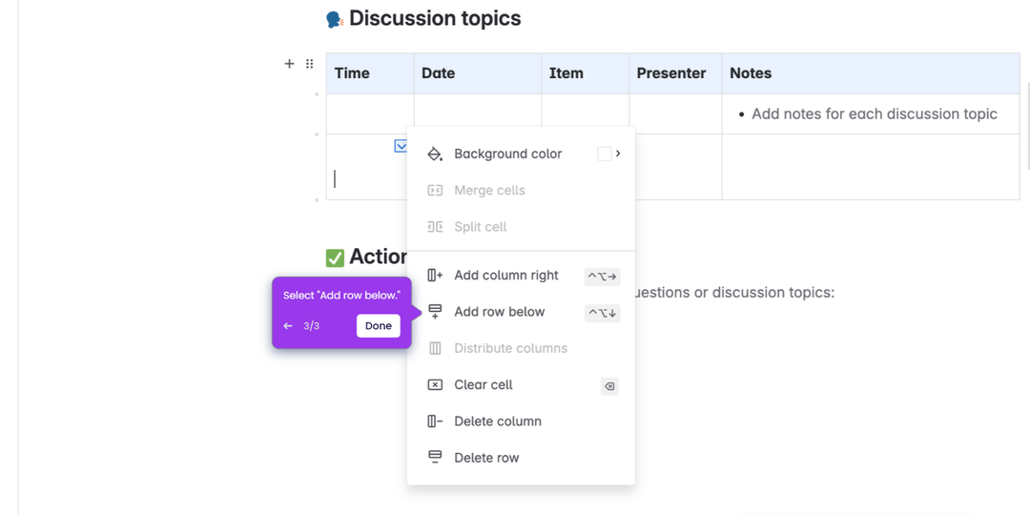This screenshot has width=1030, height=515.
Task: Click the Clear cell icon
Action: 435,385
